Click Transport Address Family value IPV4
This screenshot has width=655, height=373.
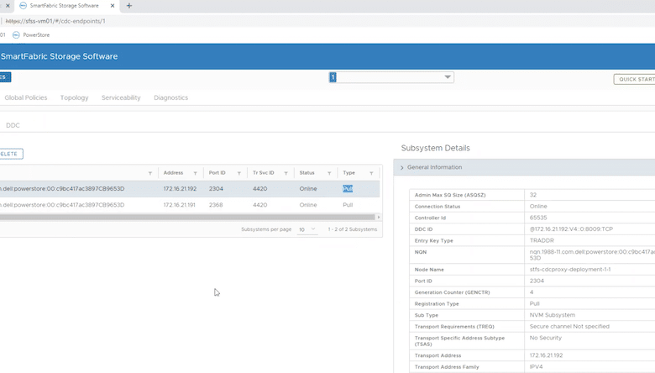click(536, 367)
